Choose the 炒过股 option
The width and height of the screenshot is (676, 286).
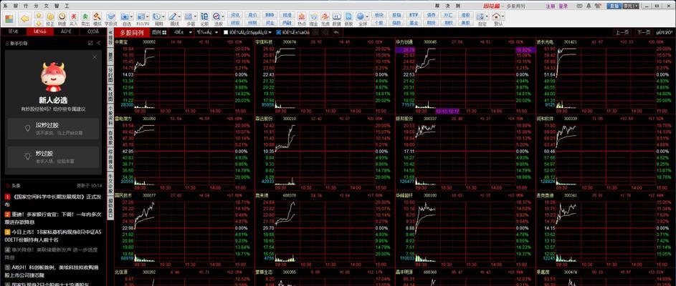(53, 157)
